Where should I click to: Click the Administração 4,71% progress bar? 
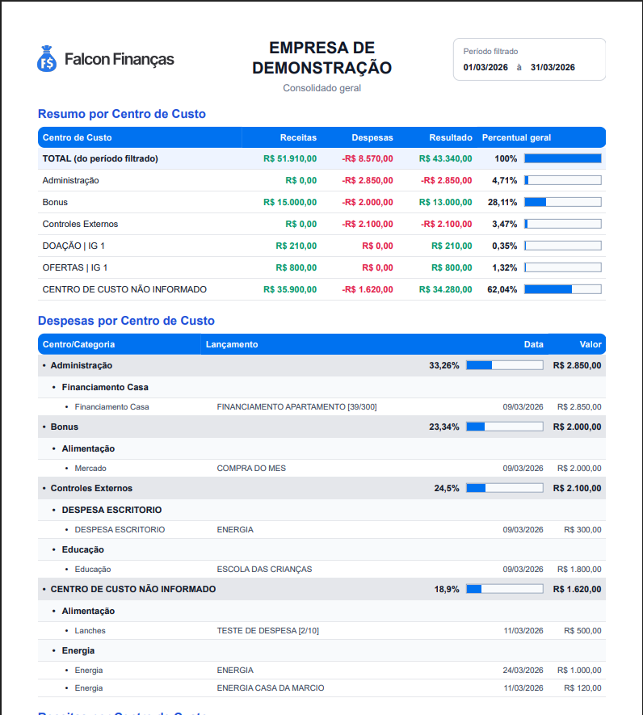pos(563,181)
